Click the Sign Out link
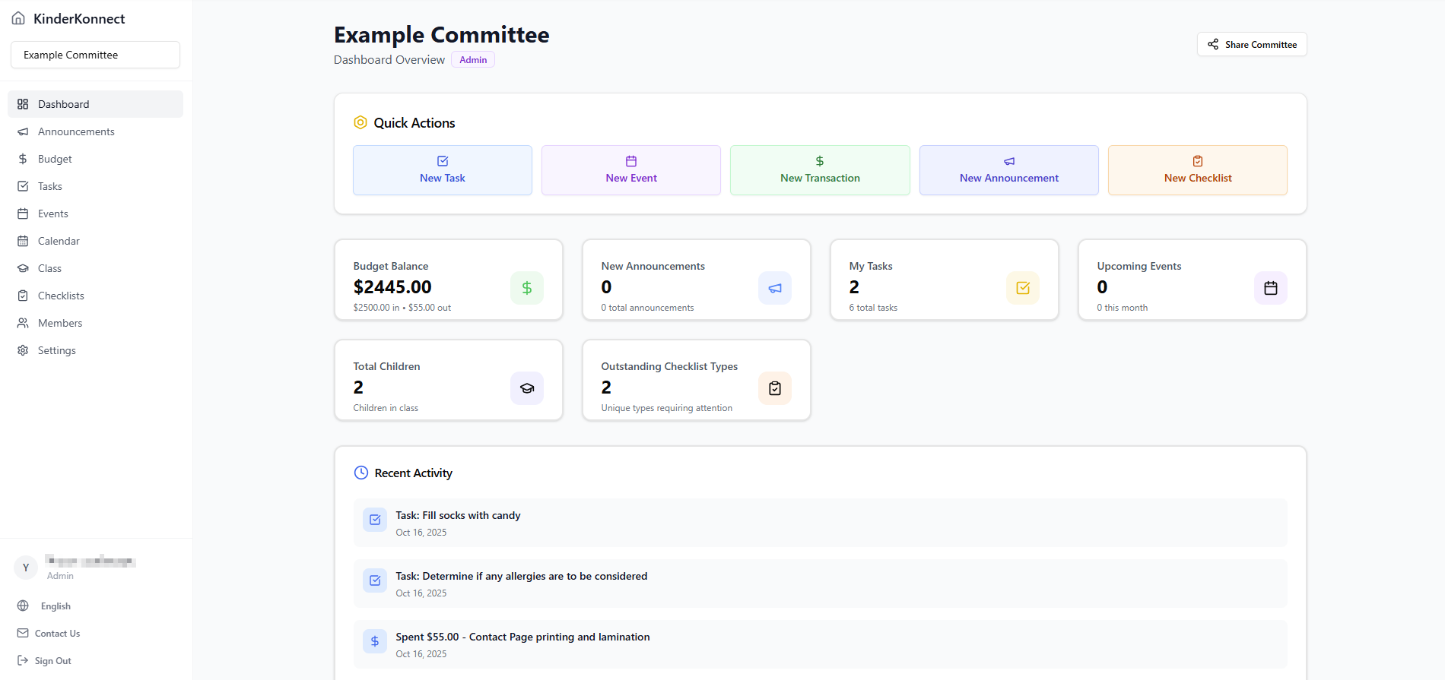The height and width of the screenshot is (680, 1445). click(x=53, y=660)
